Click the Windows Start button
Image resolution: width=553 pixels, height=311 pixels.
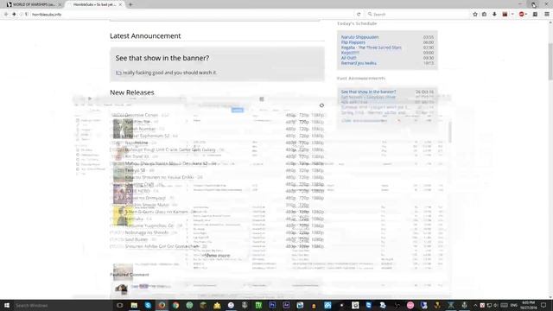[6, 305]
